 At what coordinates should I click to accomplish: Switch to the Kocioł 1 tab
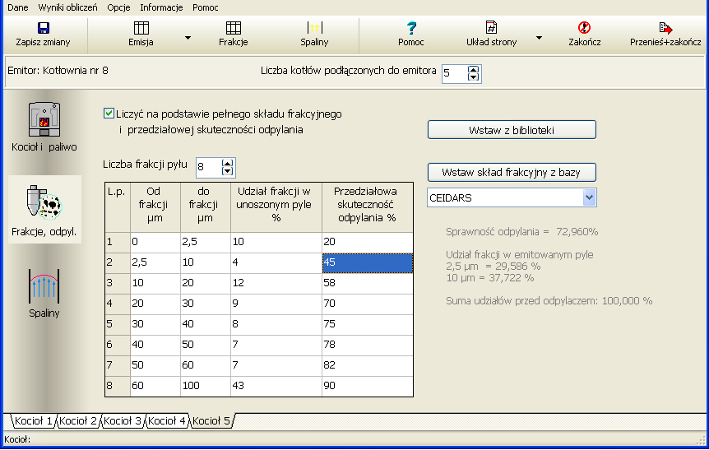point(34,421)
